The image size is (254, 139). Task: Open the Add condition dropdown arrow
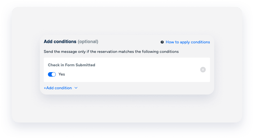click(x=76, y=88)
